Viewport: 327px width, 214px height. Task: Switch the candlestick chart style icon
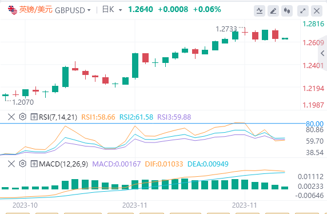(287, 11)
